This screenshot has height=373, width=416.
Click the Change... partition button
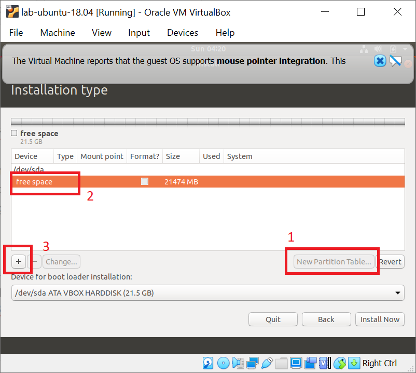coord(62,262)
